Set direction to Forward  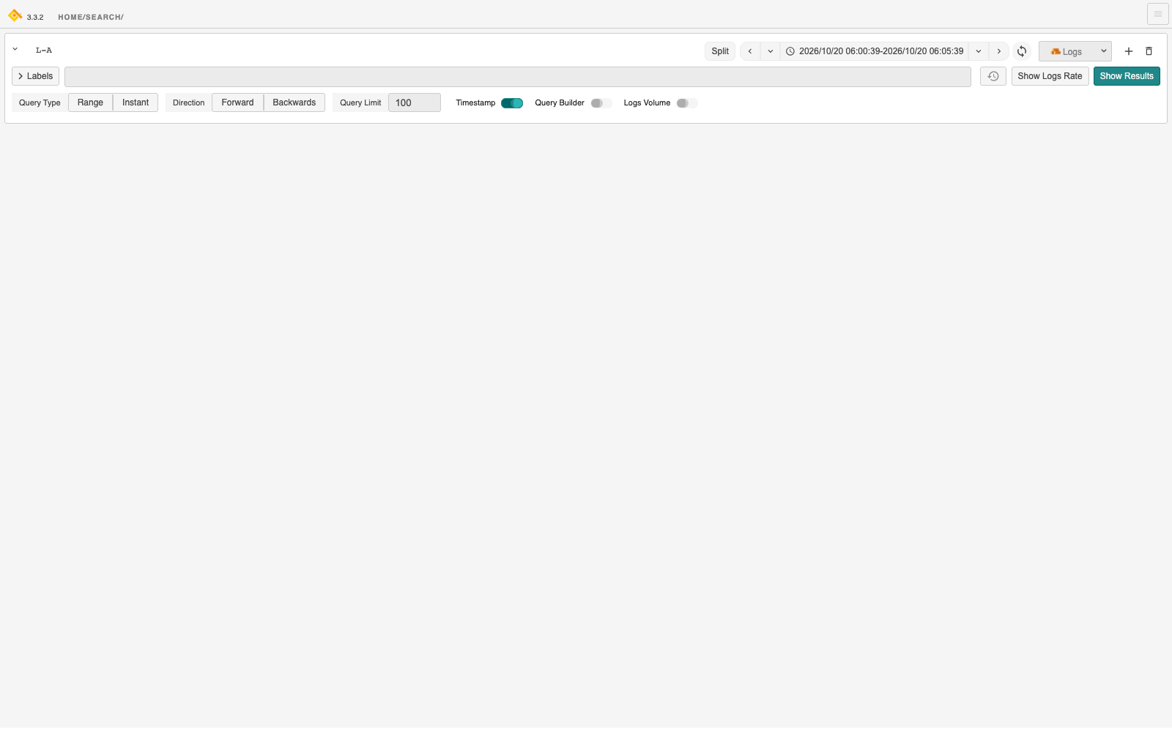(x=237, y=102)
